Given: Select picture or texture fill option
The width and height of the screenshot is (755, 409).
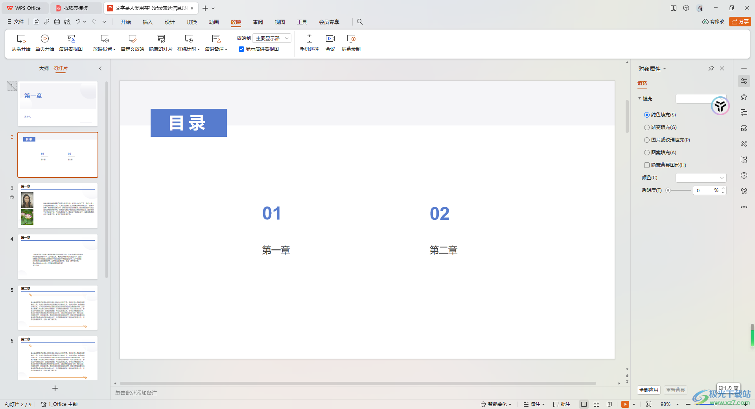Looking at the screenshot, I should [646, 140].
